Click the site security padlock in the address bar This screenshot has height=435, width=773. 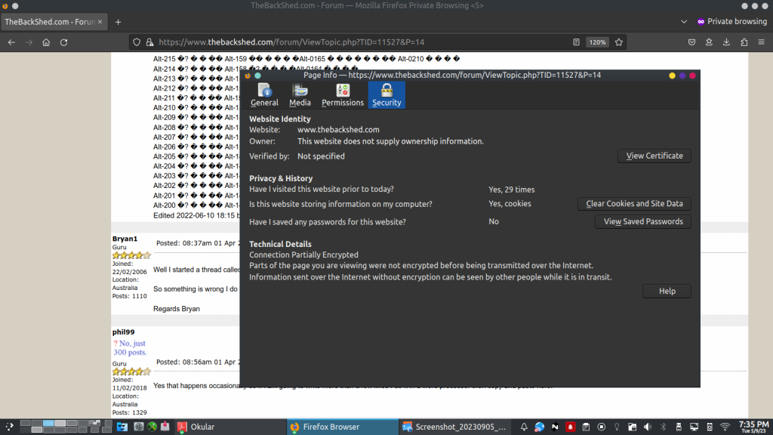[149, 42]
